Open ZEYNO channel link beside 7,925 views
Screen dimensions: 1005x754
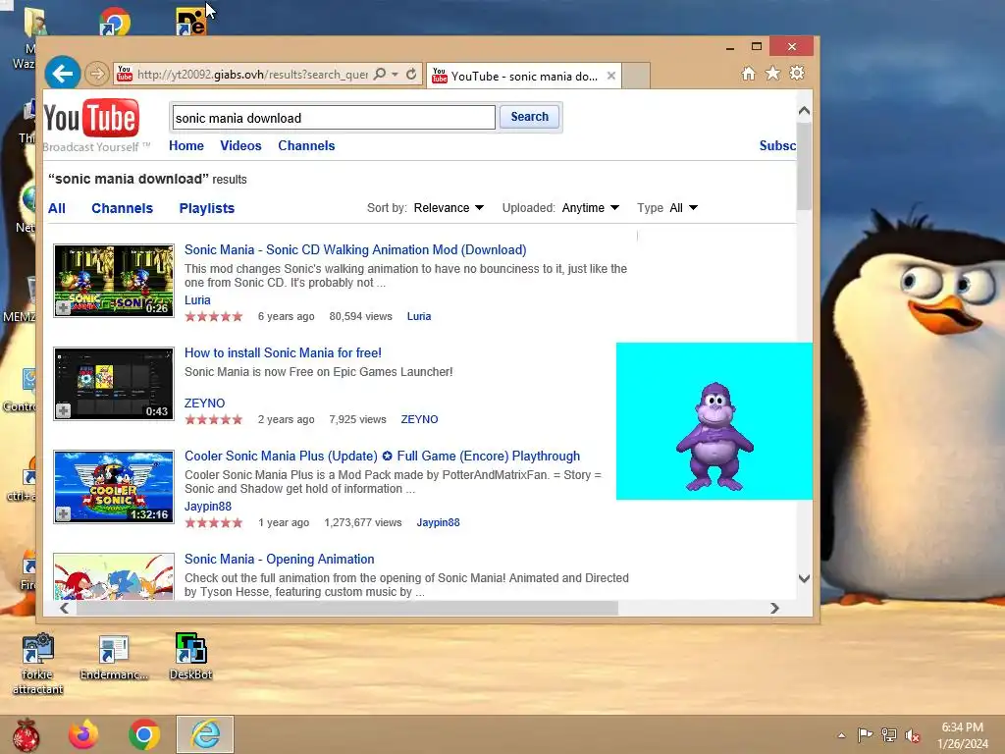[420, 419]
